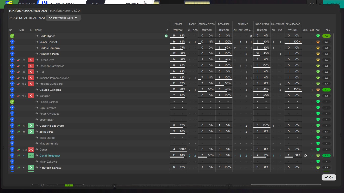The width and height of the screenshot is (344, 193).
Task: Click Juninho Pernambucano's red substitution icon
Action: click(31, 78)
